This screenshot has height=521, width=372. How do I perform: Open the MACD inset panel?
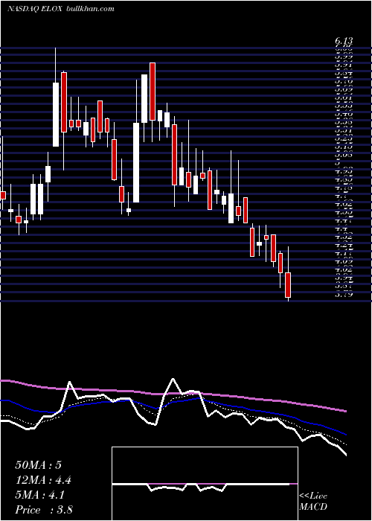[205, 484]
